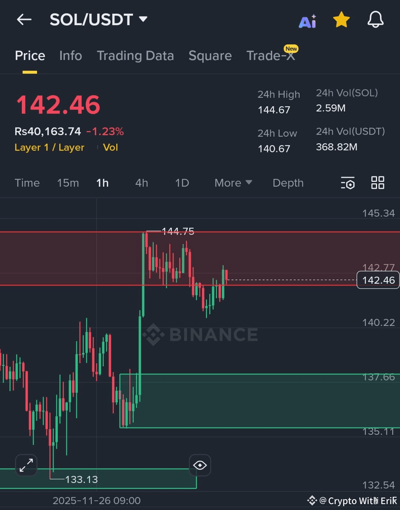The width and height of the screenshot is (400, 510).
Task: Tap the 24h High value 144.67
Action: pyautogui.click(x=274, y=110)
